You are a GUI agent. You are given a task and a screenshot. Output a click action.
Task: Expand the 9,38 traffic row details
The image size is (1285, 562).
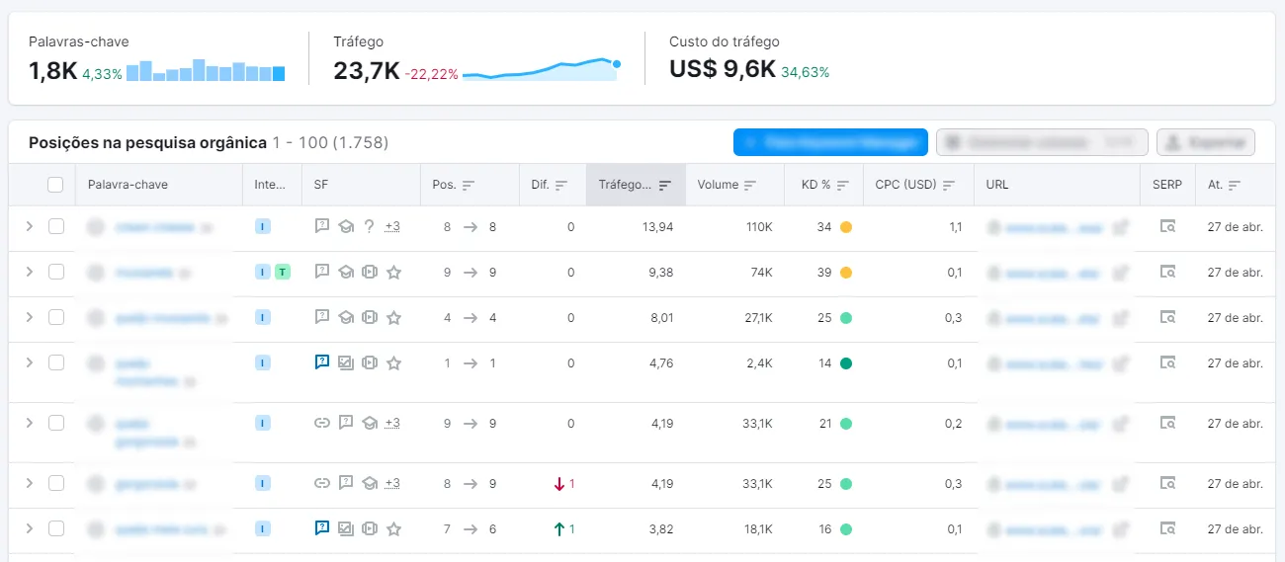tap(29, 272)
